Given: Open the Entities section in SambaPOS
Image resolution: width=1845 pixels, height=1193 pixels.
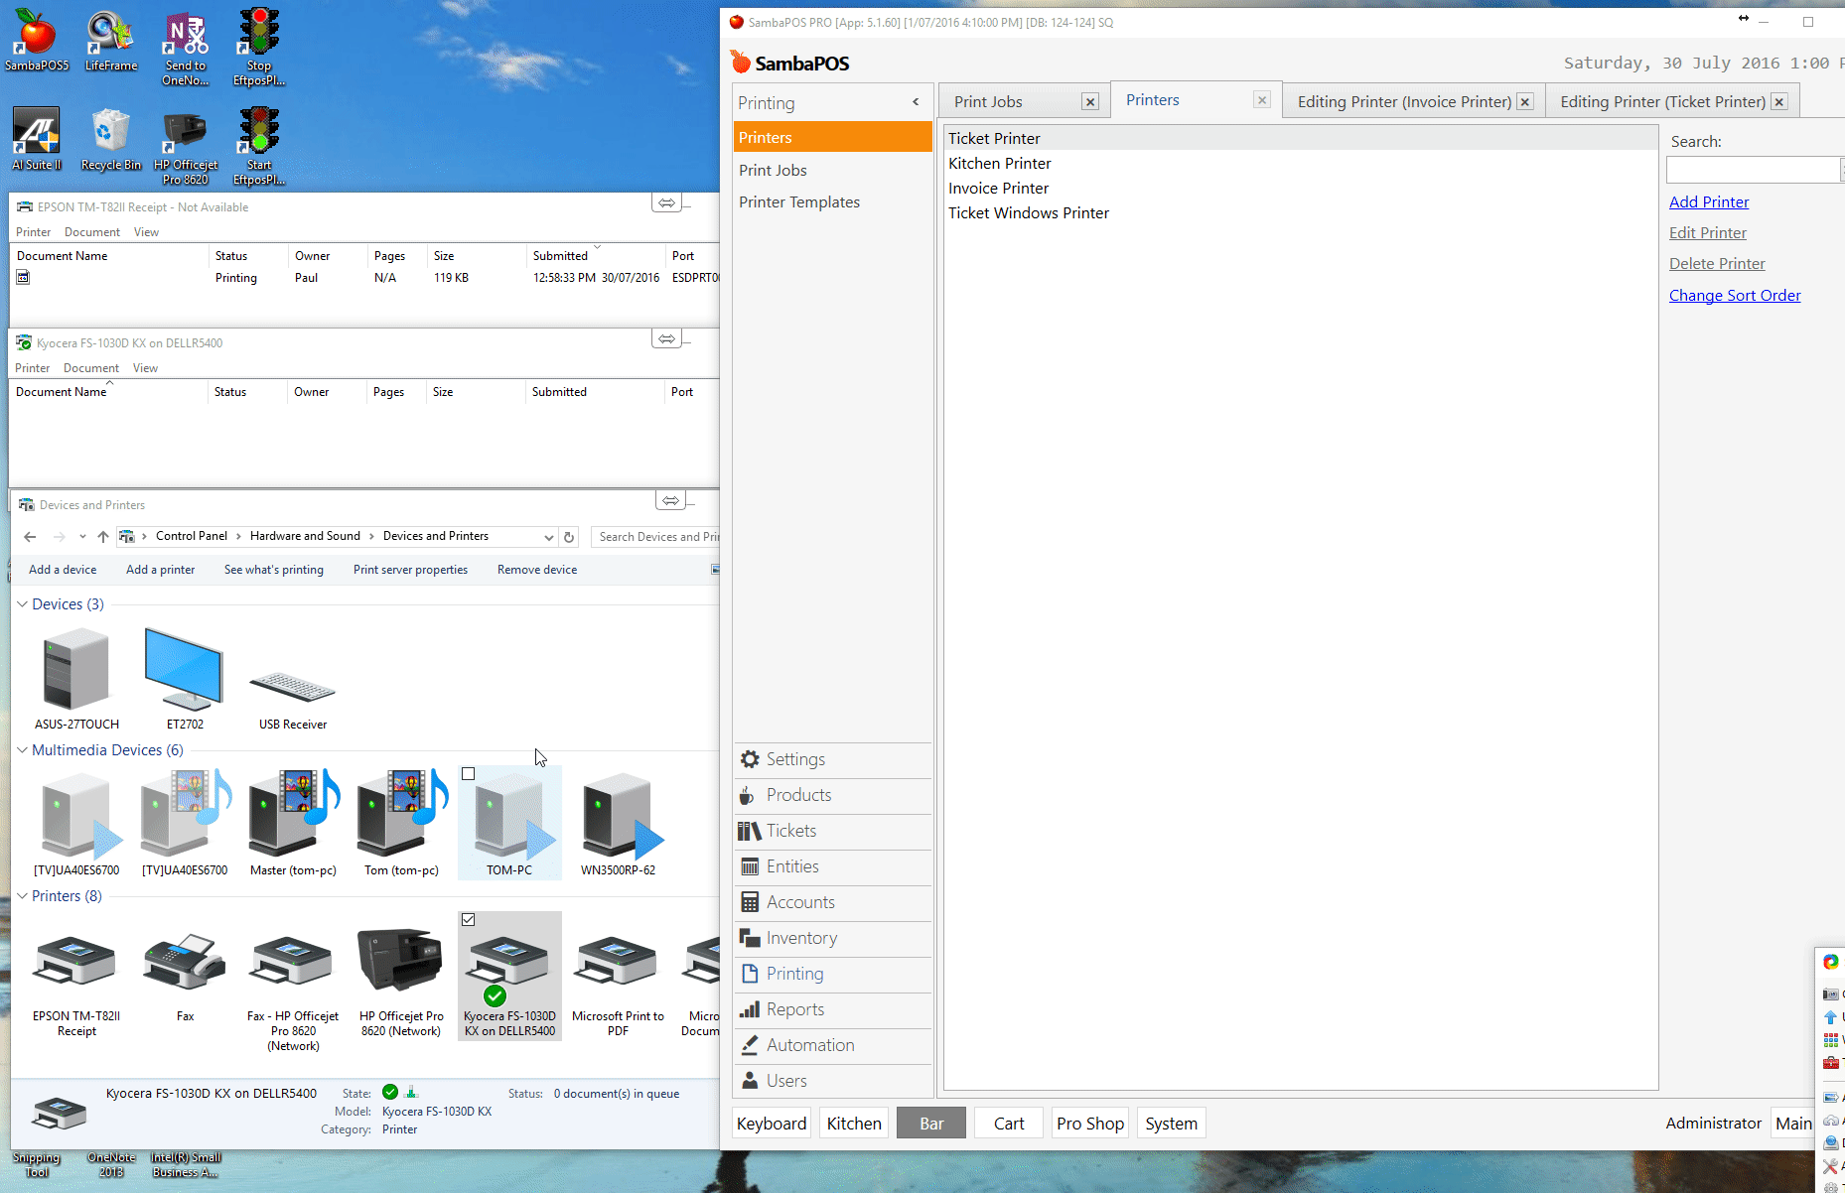Looking at the screenshot, I should pyautogui.click(x=832, y=866).
